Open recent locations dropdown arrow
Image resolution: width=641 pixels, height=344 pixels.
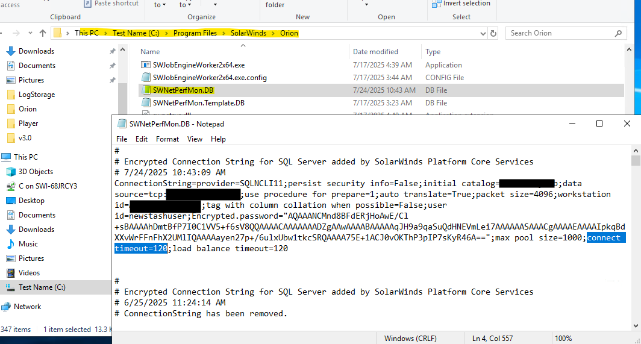(30, 33)
